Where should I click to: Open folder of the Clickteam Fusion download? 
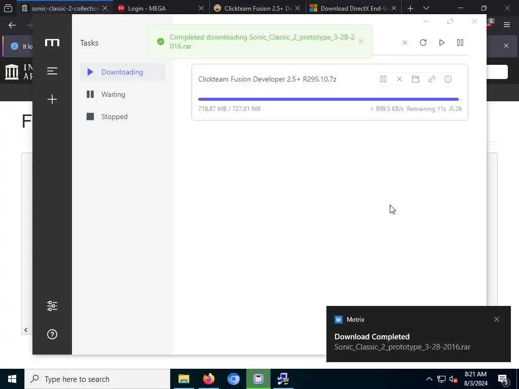click(x=416, y=79)
